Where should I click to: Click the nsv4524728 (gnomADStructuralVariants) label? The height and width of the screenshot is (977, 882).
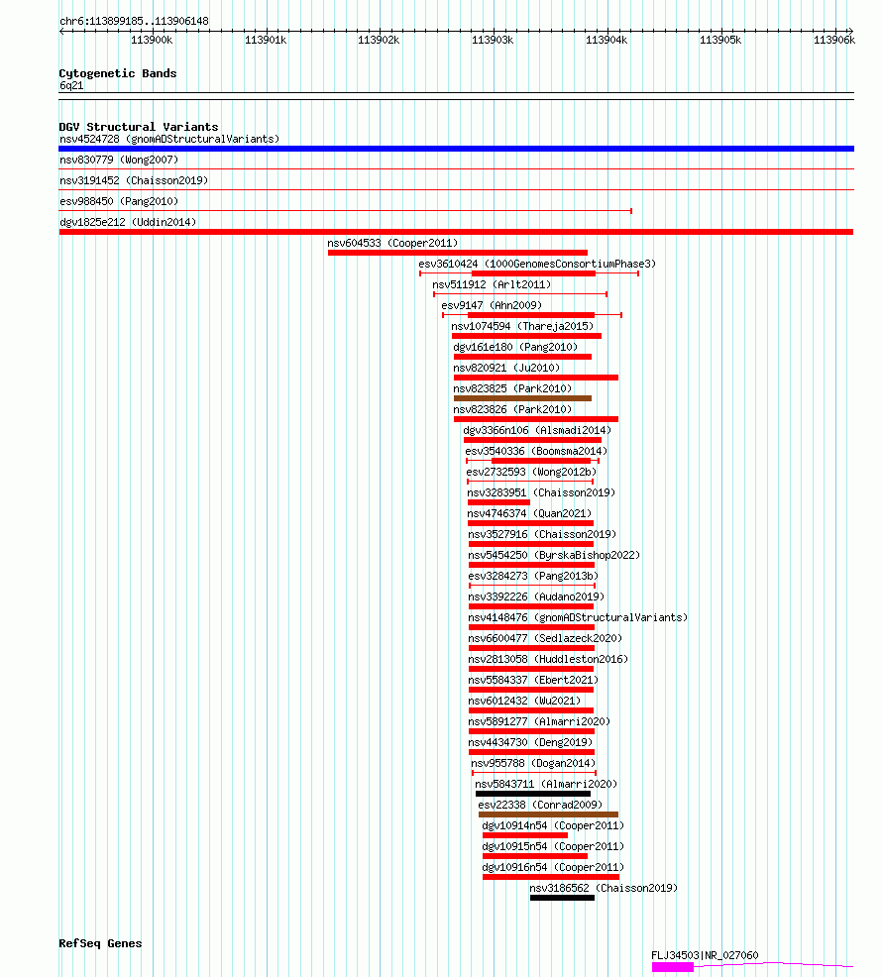click(x=169, y=139)
